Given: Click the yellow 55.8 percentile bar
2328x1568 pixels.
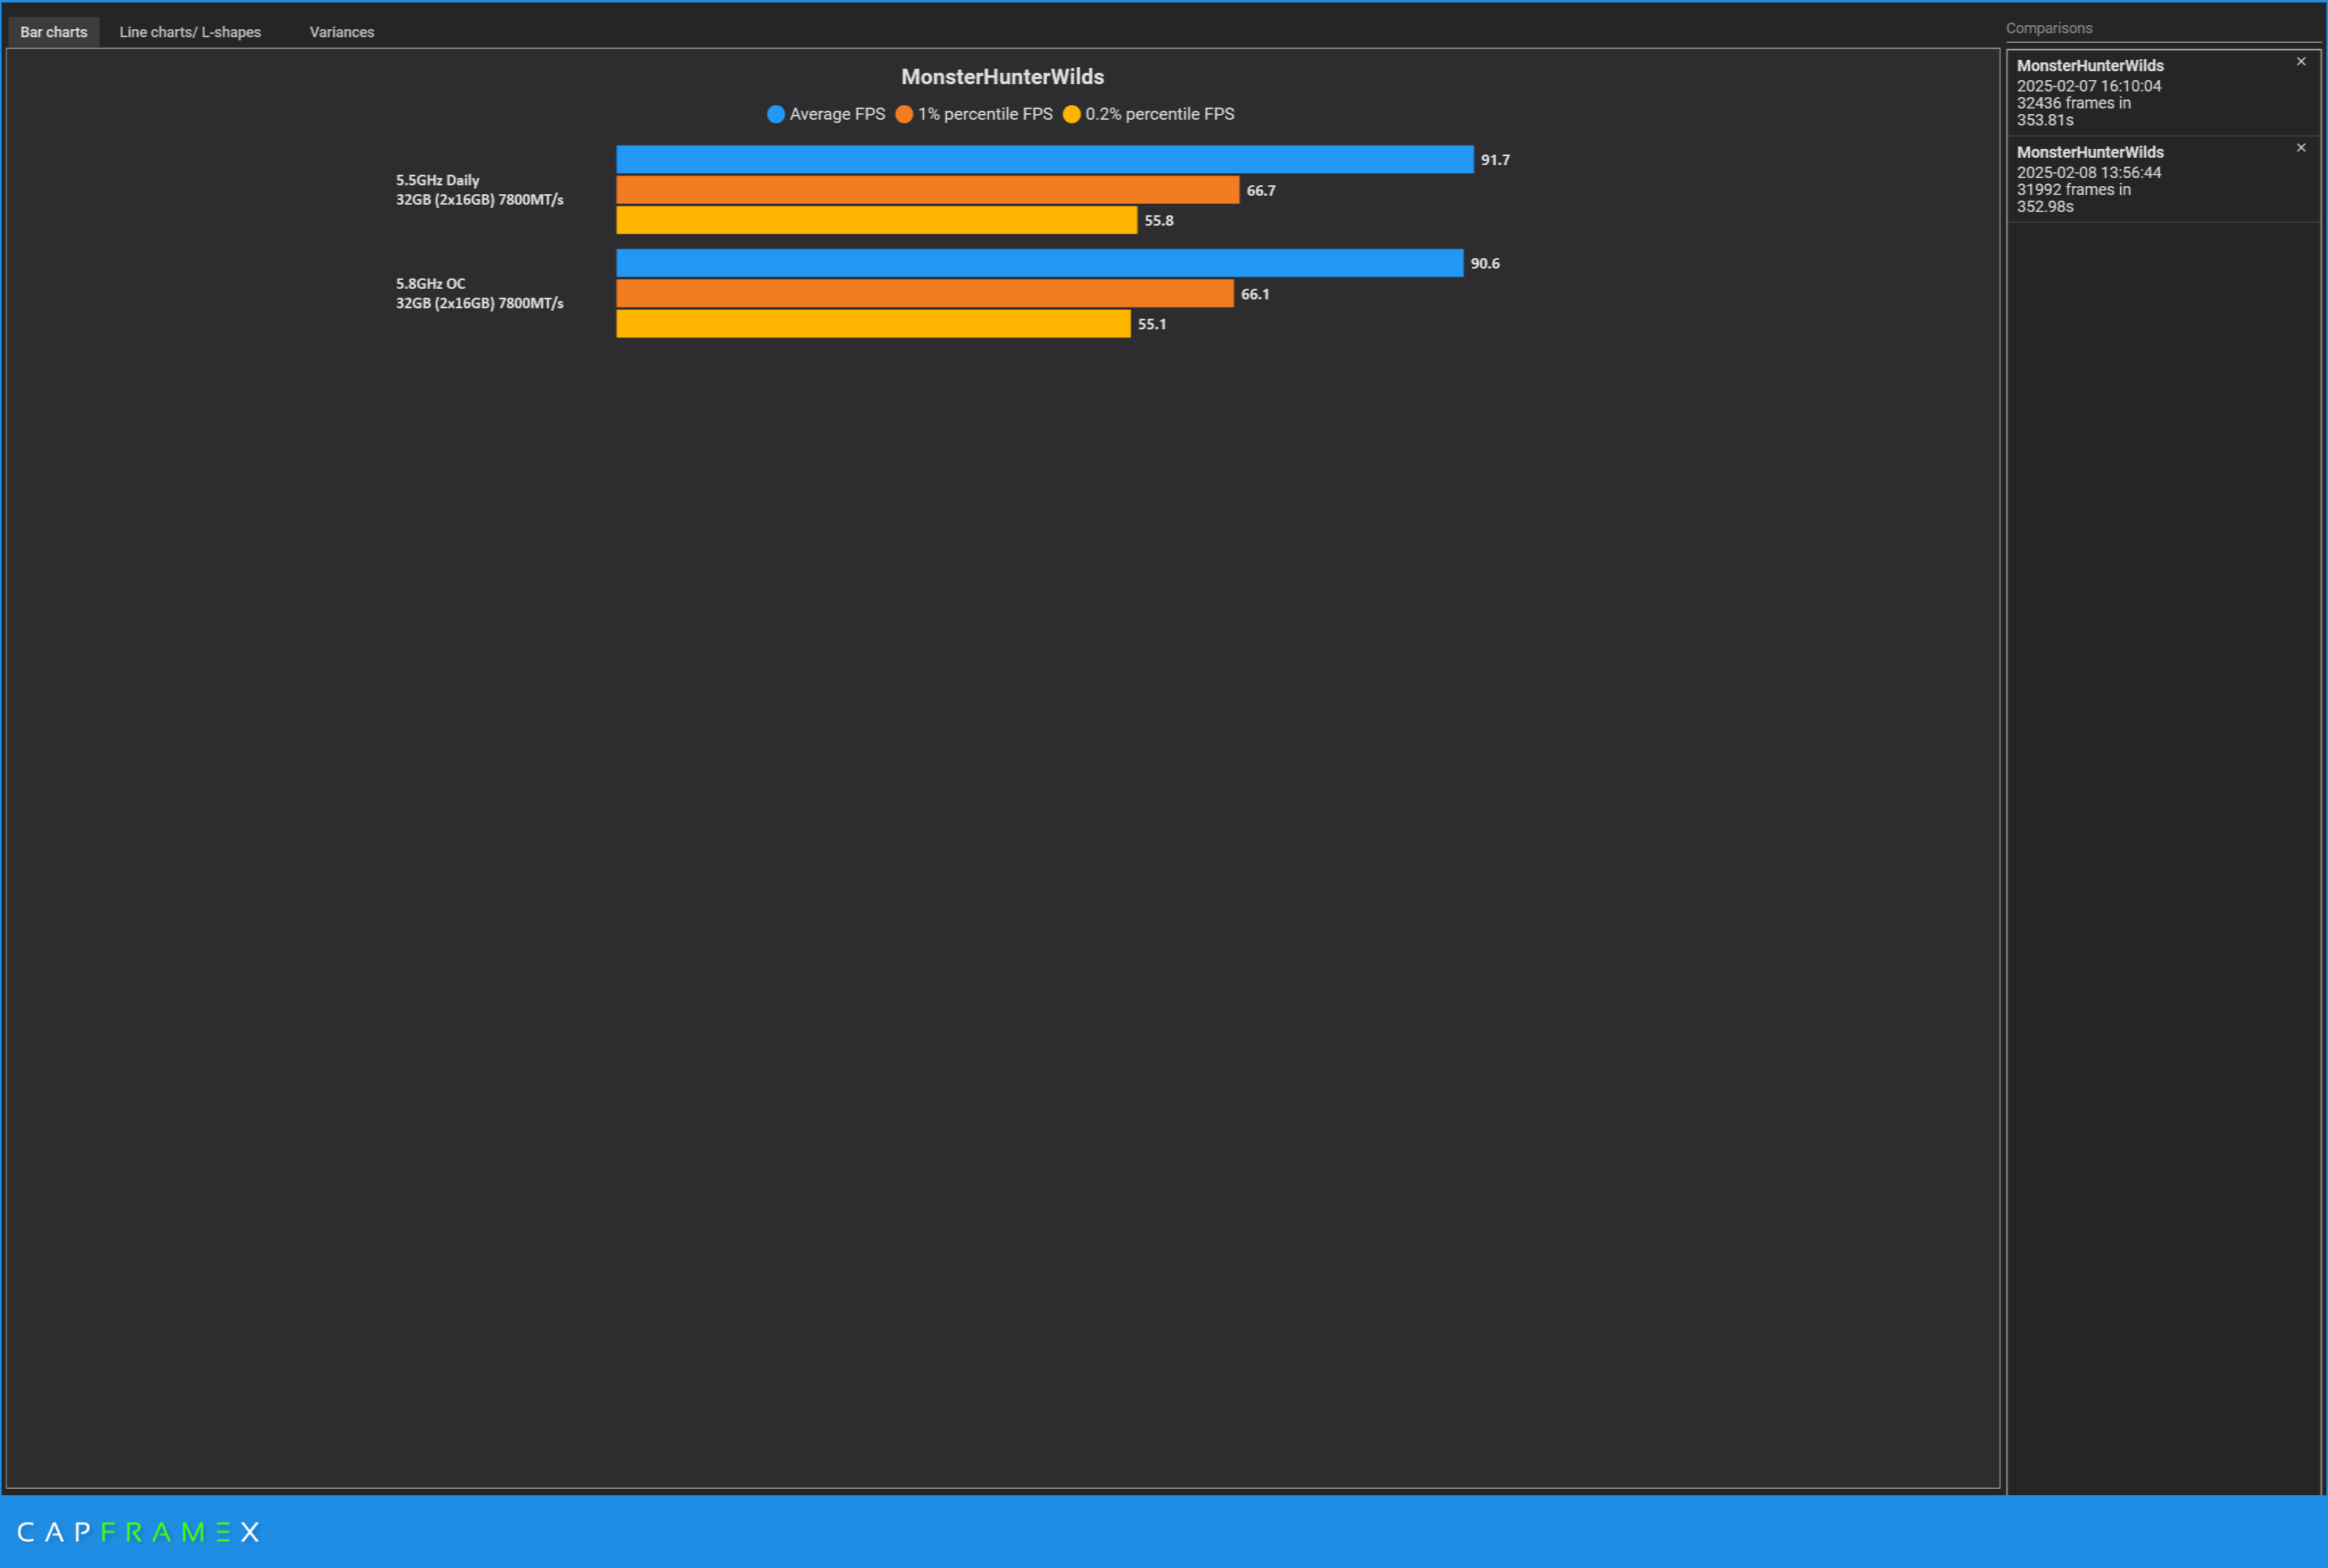Looking at the screenshot, I should click(x=876, y=220).
